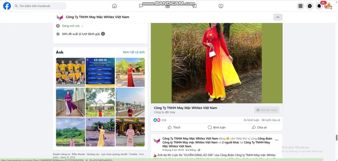The height and width of the screenshot is (161, 338).
Task: Click the like reaction icon beside 259
Action: (155, 120)
